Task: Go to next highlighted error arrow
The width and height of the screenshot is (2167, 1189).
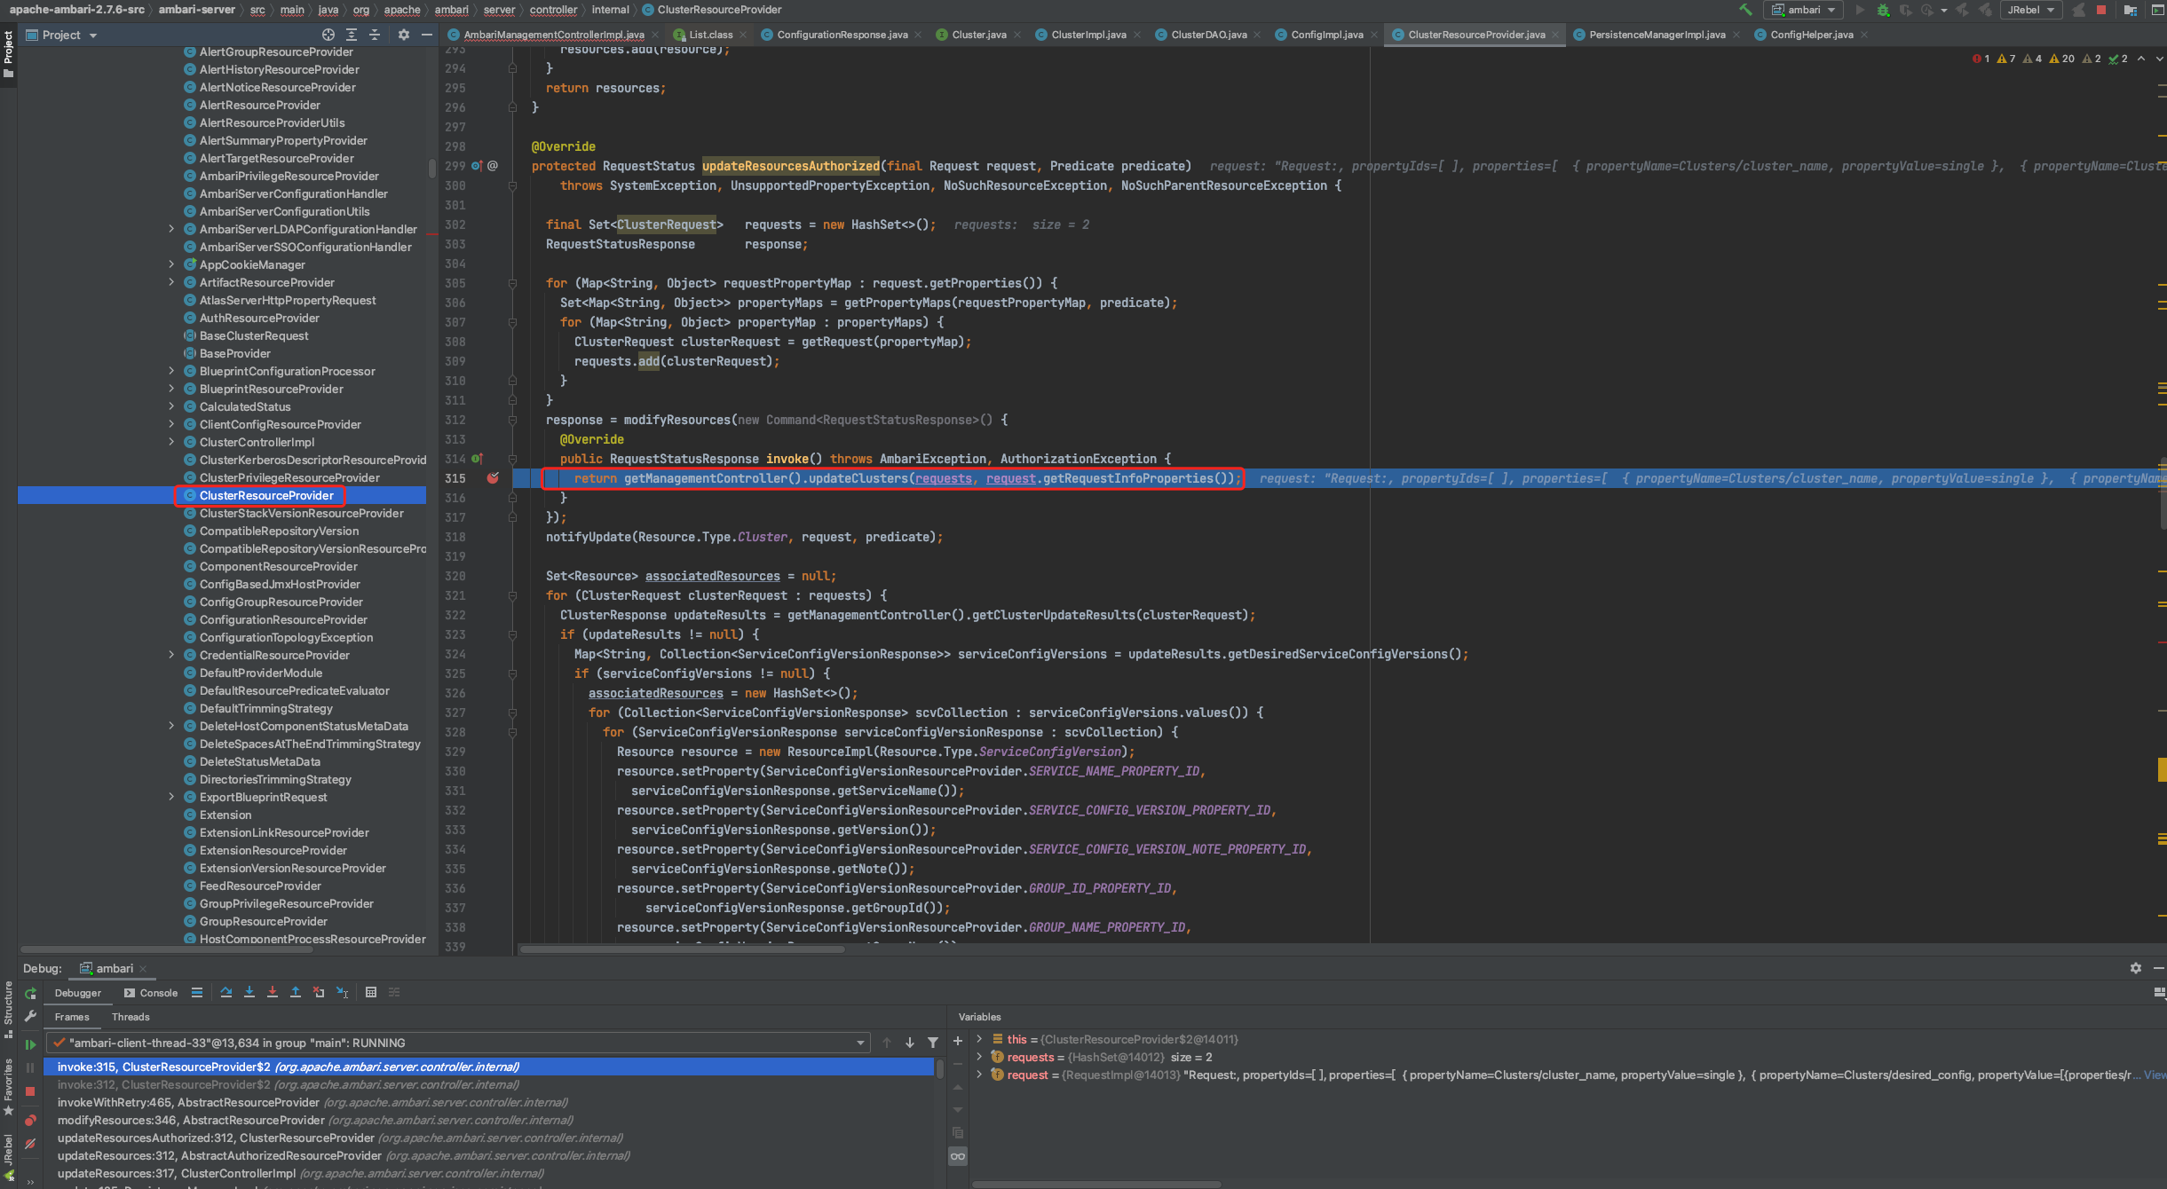Action: pyautogui.click(x=2160, y=59)
